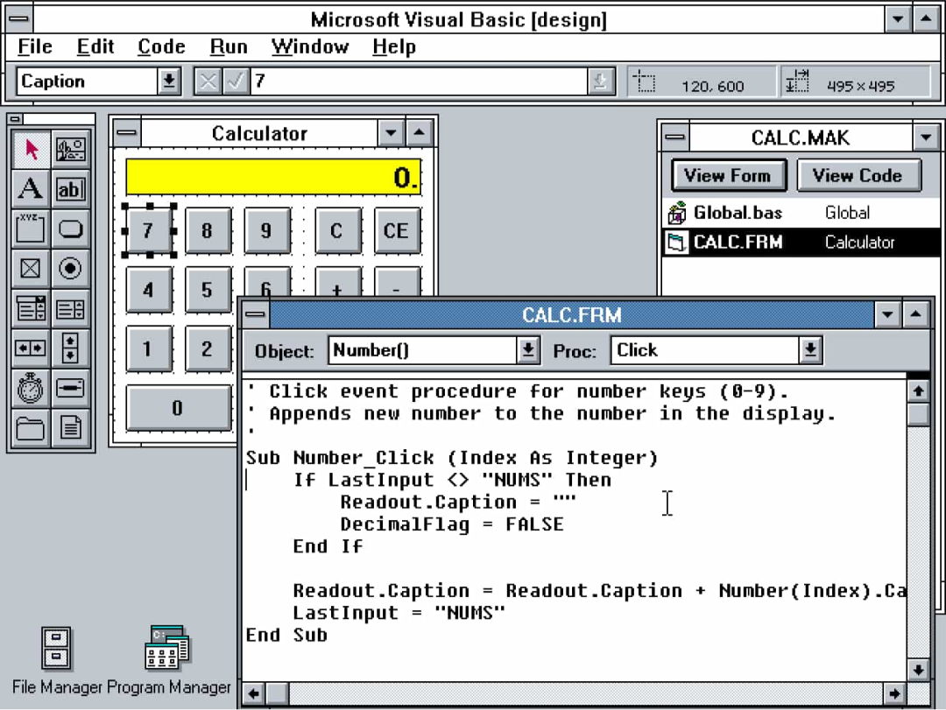This screenshot has height=710, width=946.
Task: Select the Combo Box tool
Action: 30,308
